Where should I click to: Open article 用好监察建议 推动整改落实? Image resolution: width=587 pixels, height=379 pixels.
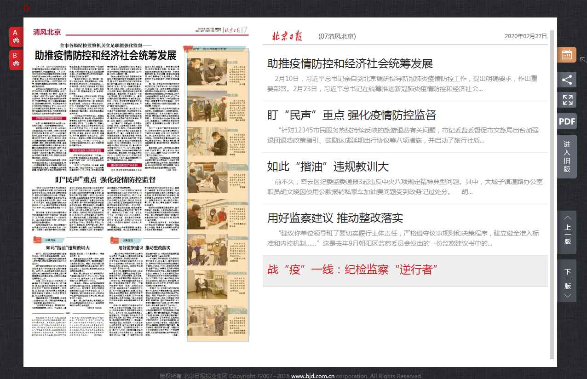(x=335, y=218)
